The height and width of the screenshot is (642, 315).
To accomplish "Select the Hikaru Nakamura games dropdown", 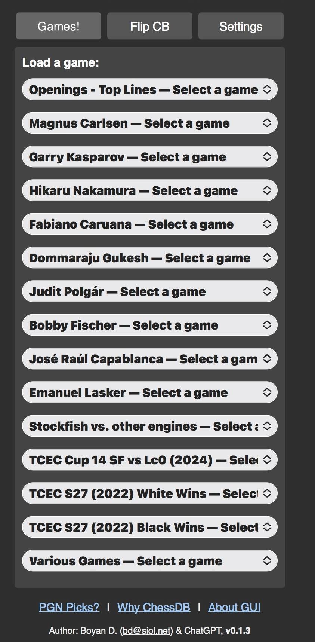I will pyautogui.click(x=149, y=190).
